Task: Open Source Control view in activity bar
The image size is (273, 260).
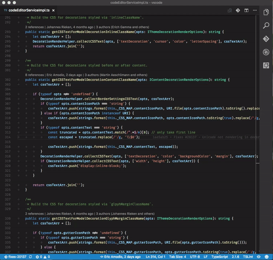Action: [x=266, y=38]
